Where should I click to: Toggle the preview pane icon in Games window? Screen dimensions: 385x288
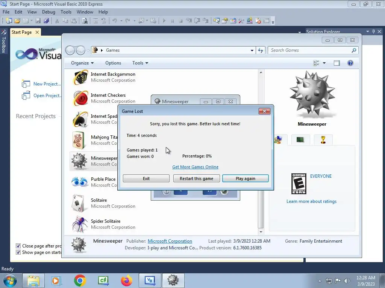coord(336,63)
